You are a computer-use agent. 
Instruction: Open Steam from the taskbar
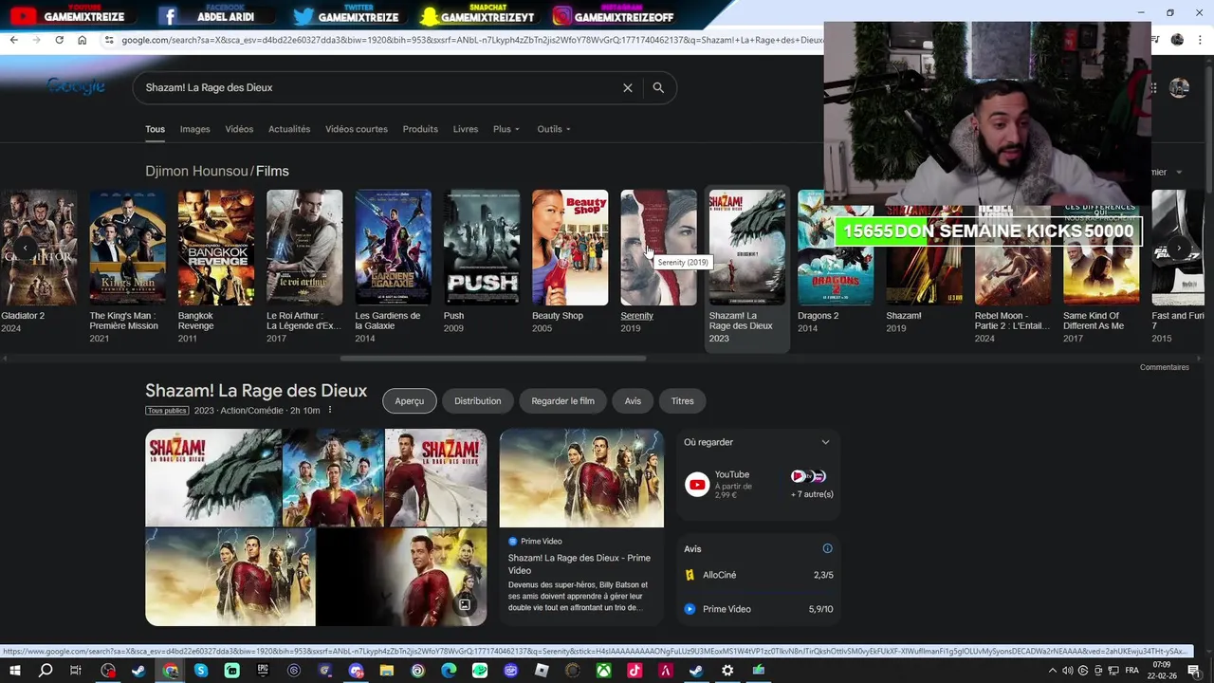click(138, 671)
